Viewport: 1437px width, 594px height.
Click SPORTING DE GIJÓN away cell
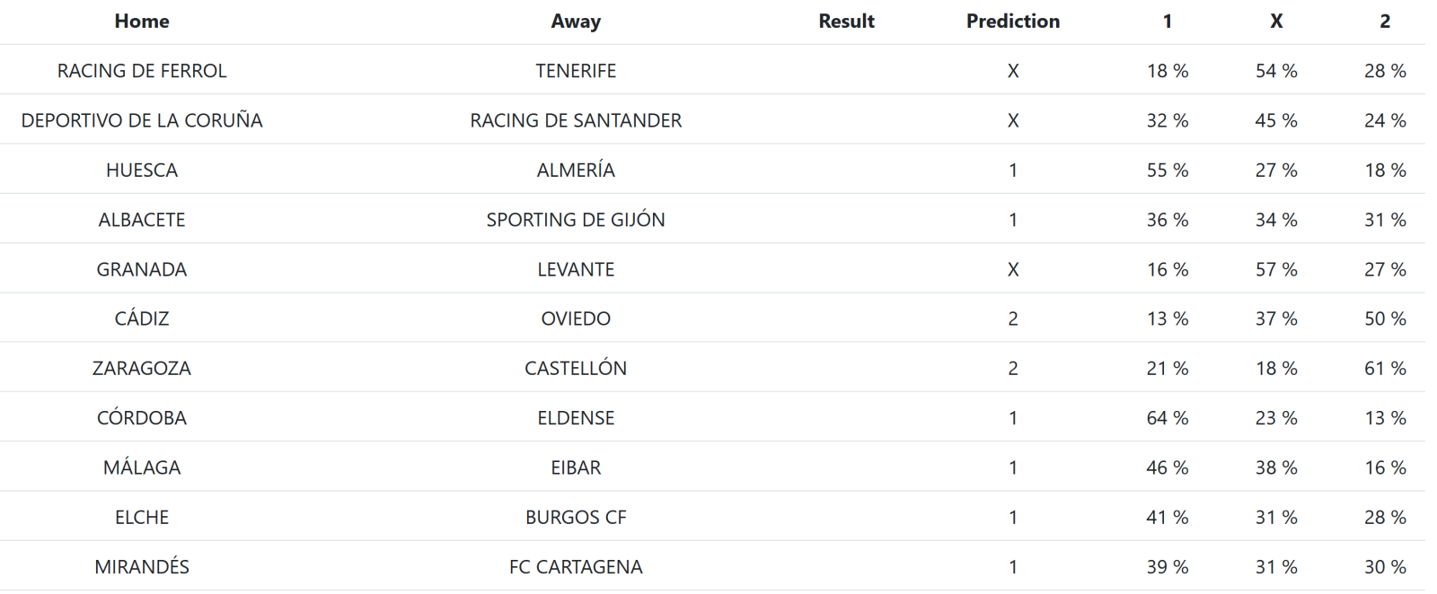(576, 220)
